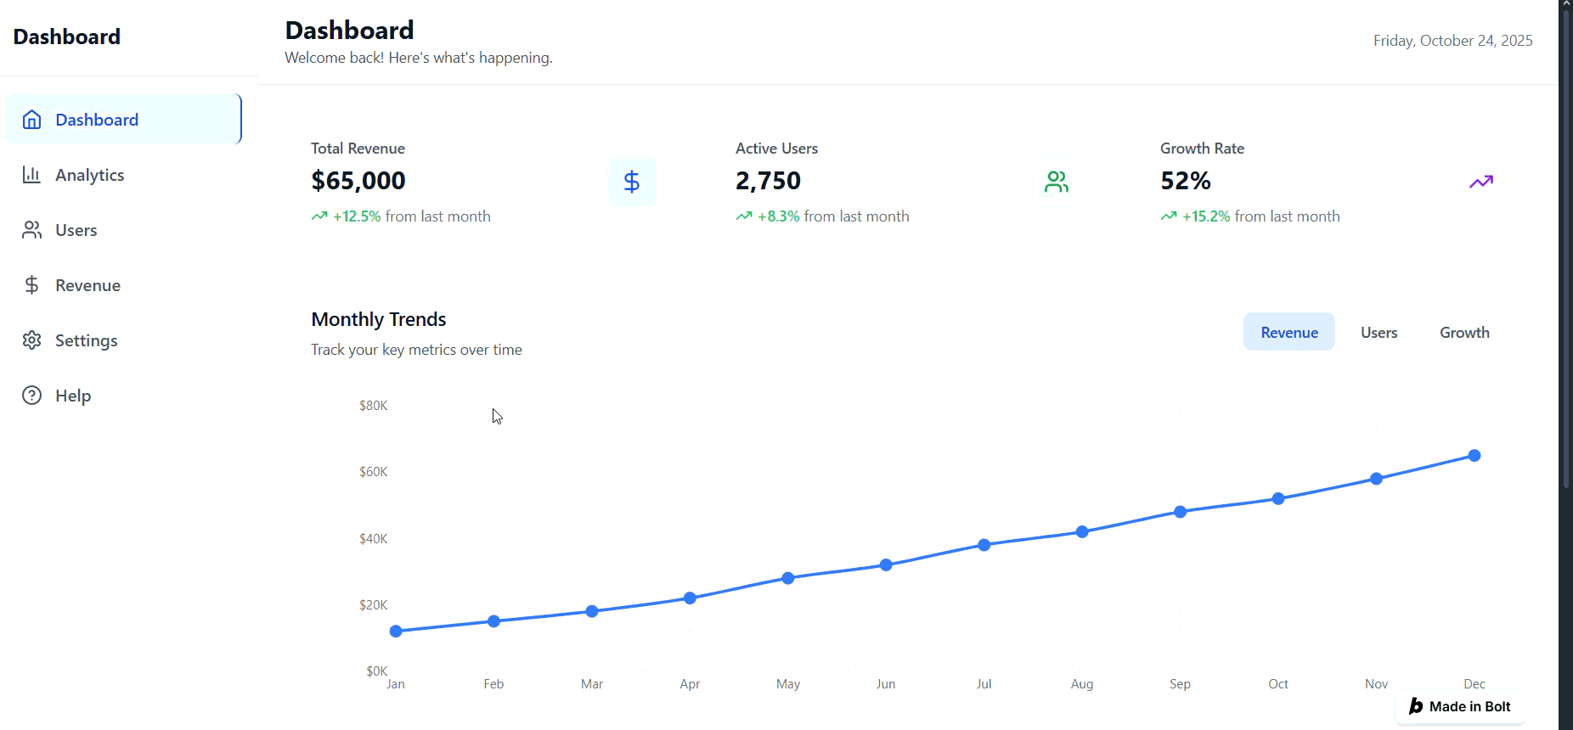Open Settings from the sidebar menu
Image resolution: width=1573 pixels, height=730 pixels.
86,340
